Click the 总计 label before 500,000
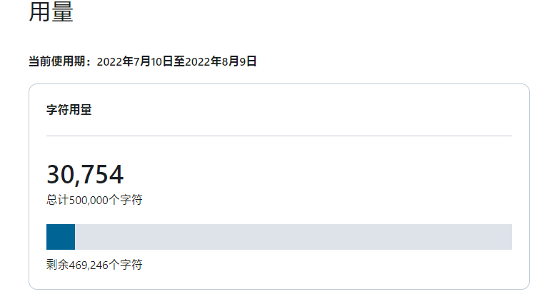Viewport: 542px width, 299px height. coord(57,201)
